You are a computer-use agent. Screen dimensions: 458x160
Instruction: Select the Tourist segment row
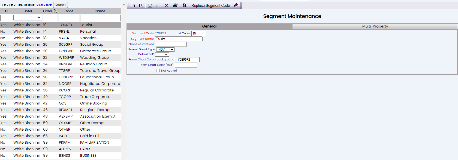coord(61,25)
